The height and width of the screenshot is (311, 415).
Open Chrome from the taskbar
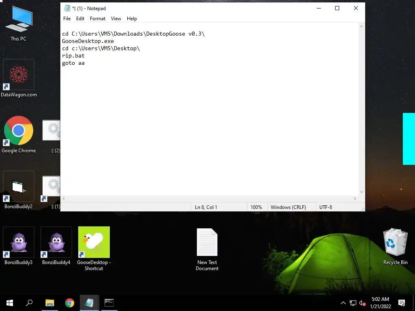pos(70,303)
